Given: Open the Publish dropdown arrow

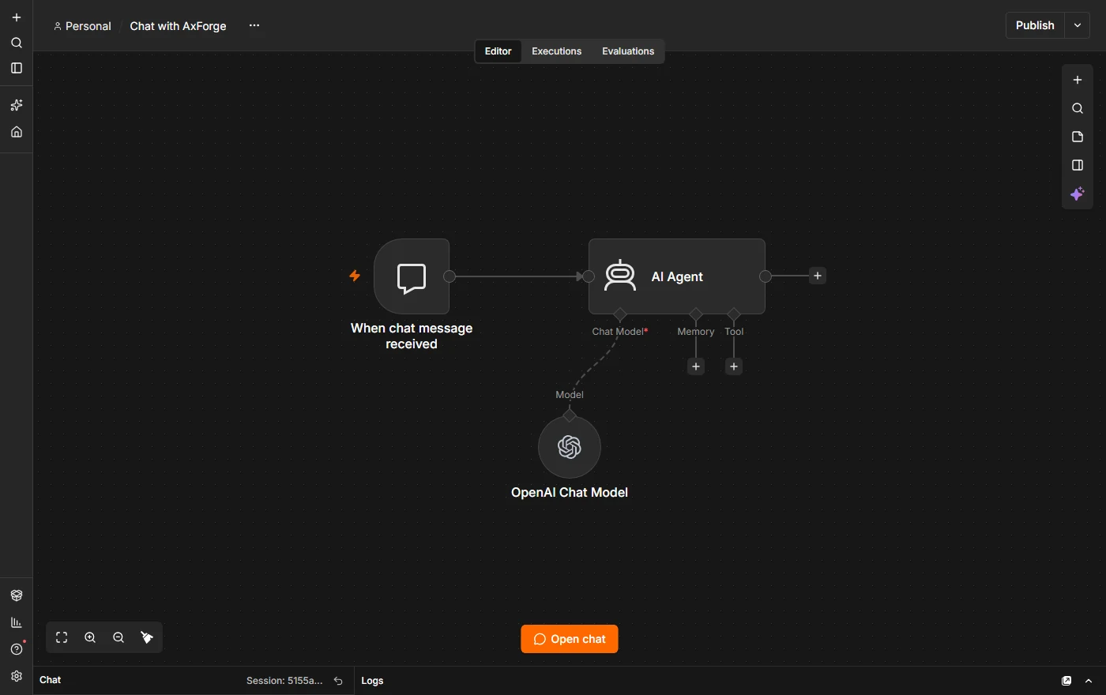Looking at the screenshot, I should tap(1078, 25).
